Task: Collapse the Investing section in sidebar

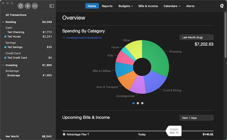Action: [x=3, y=65]
